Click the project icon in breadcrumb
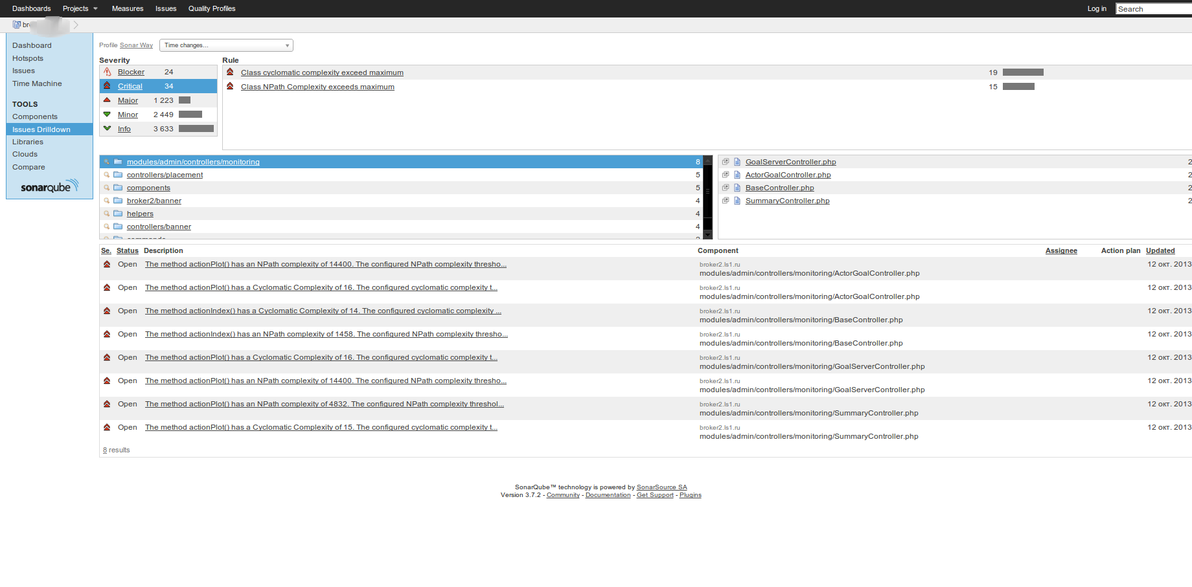Image resolution: width=1192 pixels, height=587 pixels. point(17,25)
